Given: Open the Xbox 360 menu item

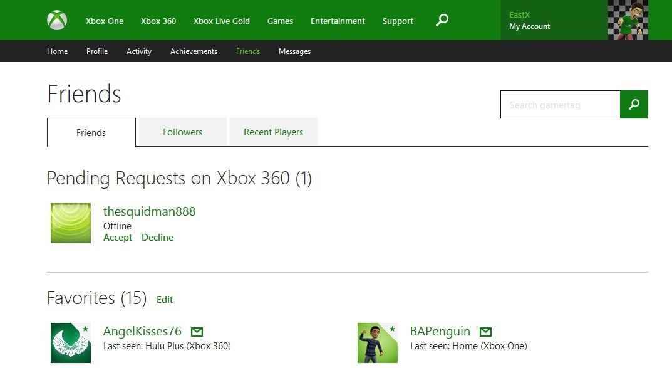Looking at the screenshot, I should click(x=158, y=20).
